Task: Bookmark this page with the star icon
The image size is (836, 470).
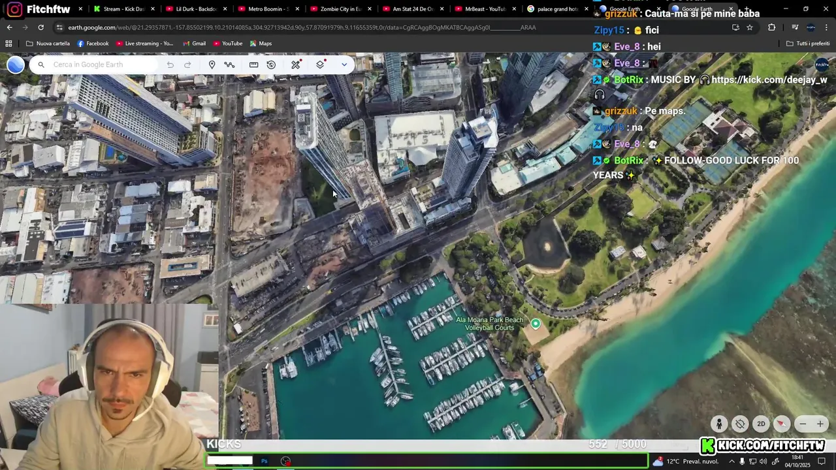Action: tap(750, 27)
